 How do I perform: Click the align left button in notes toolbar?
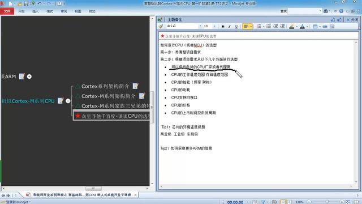click(246, 27)
